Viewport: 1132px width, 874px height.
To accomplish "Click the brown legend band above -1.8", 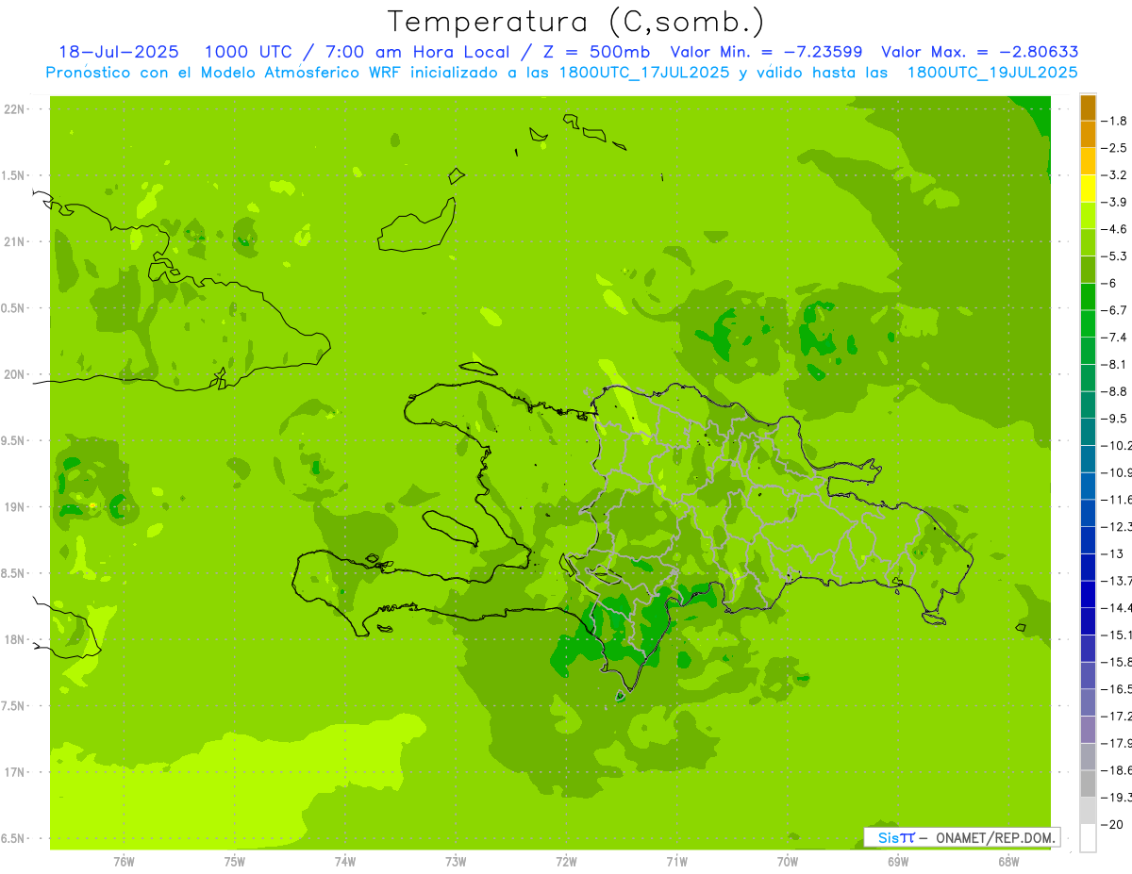I will click(1088, 107).
